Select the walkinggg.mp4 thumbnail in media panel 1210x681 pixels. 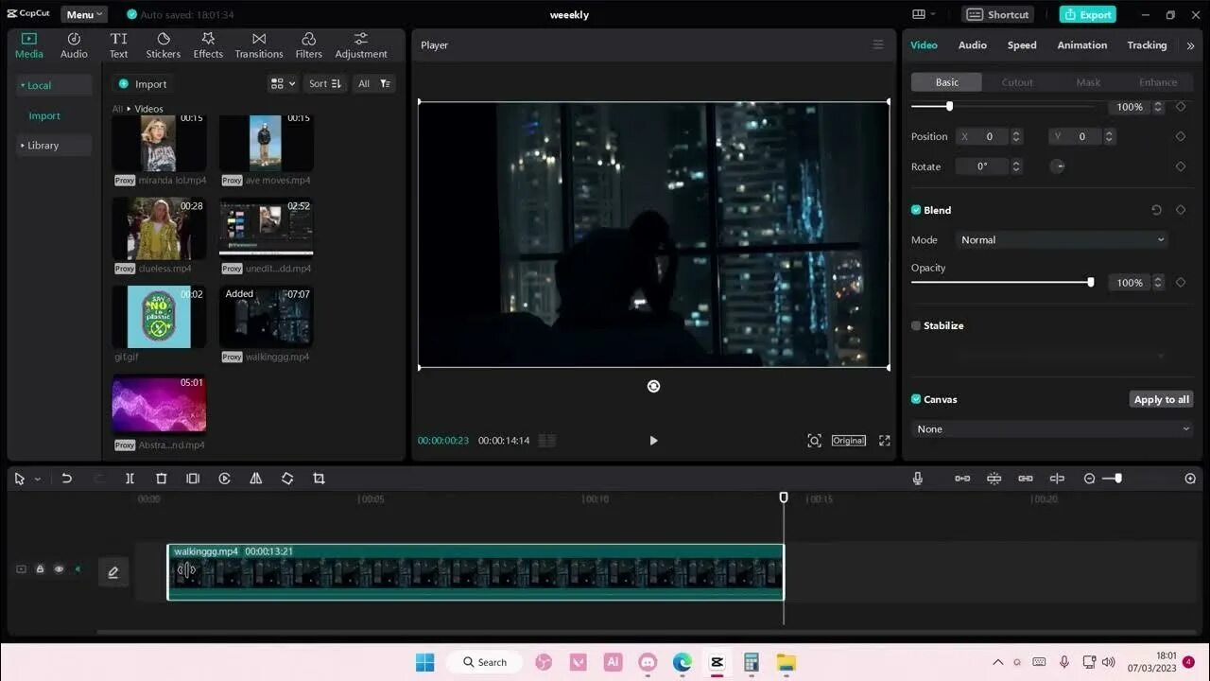(266, 316)
